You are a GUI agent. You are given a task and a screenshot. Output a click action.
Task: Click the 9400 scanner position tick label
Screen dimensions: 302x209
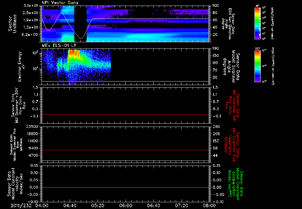tap(34, 148)
